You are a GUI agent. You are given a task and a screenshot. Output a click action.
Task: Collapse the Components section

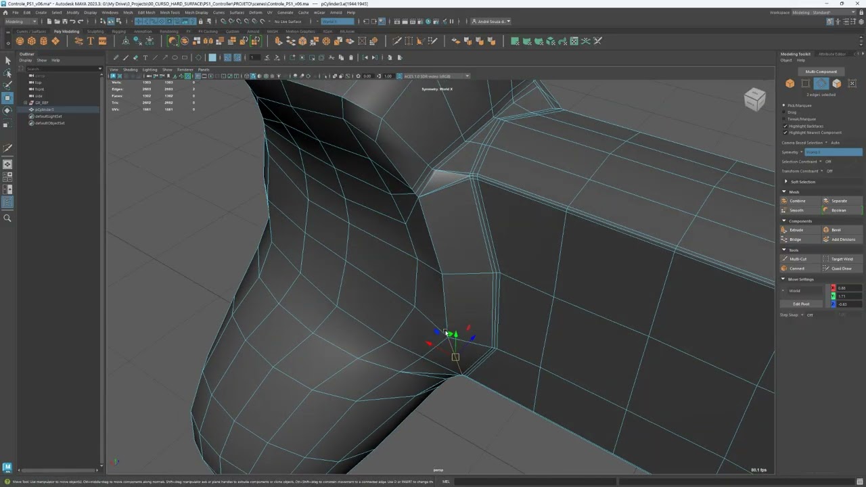(784, 221)
